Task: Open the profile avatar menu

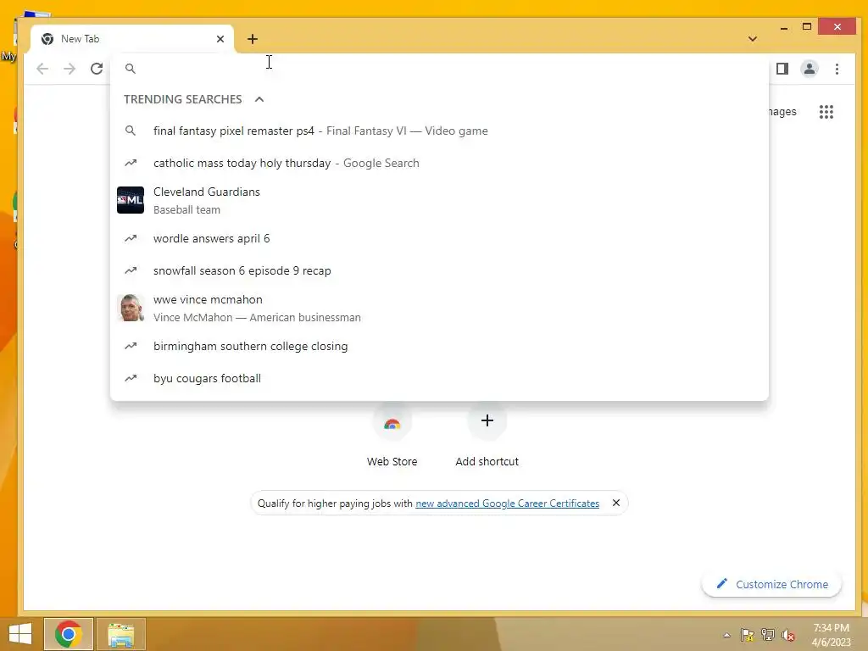Action: tap(810, 69)
